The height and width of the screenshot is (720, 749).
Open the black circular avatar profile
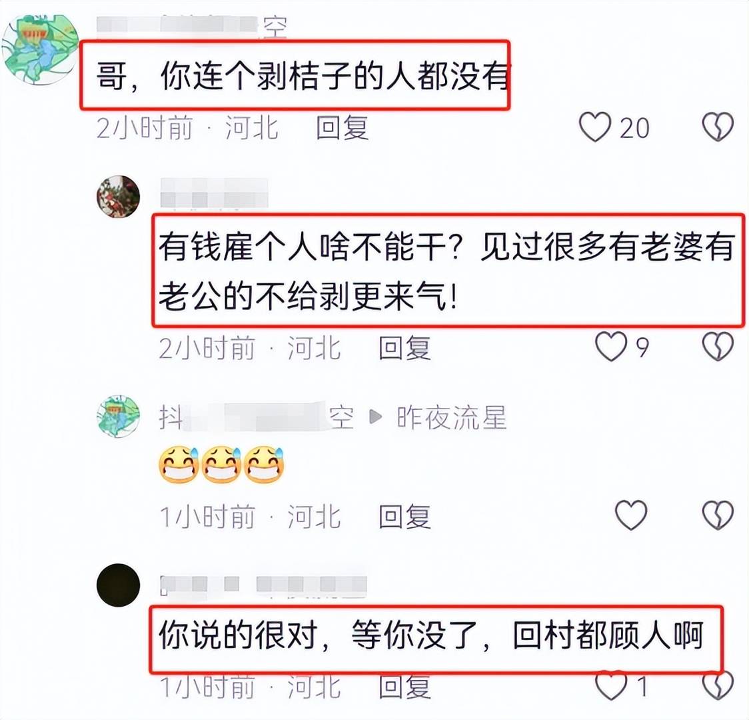pyautogui.click(x=118, y=585)
